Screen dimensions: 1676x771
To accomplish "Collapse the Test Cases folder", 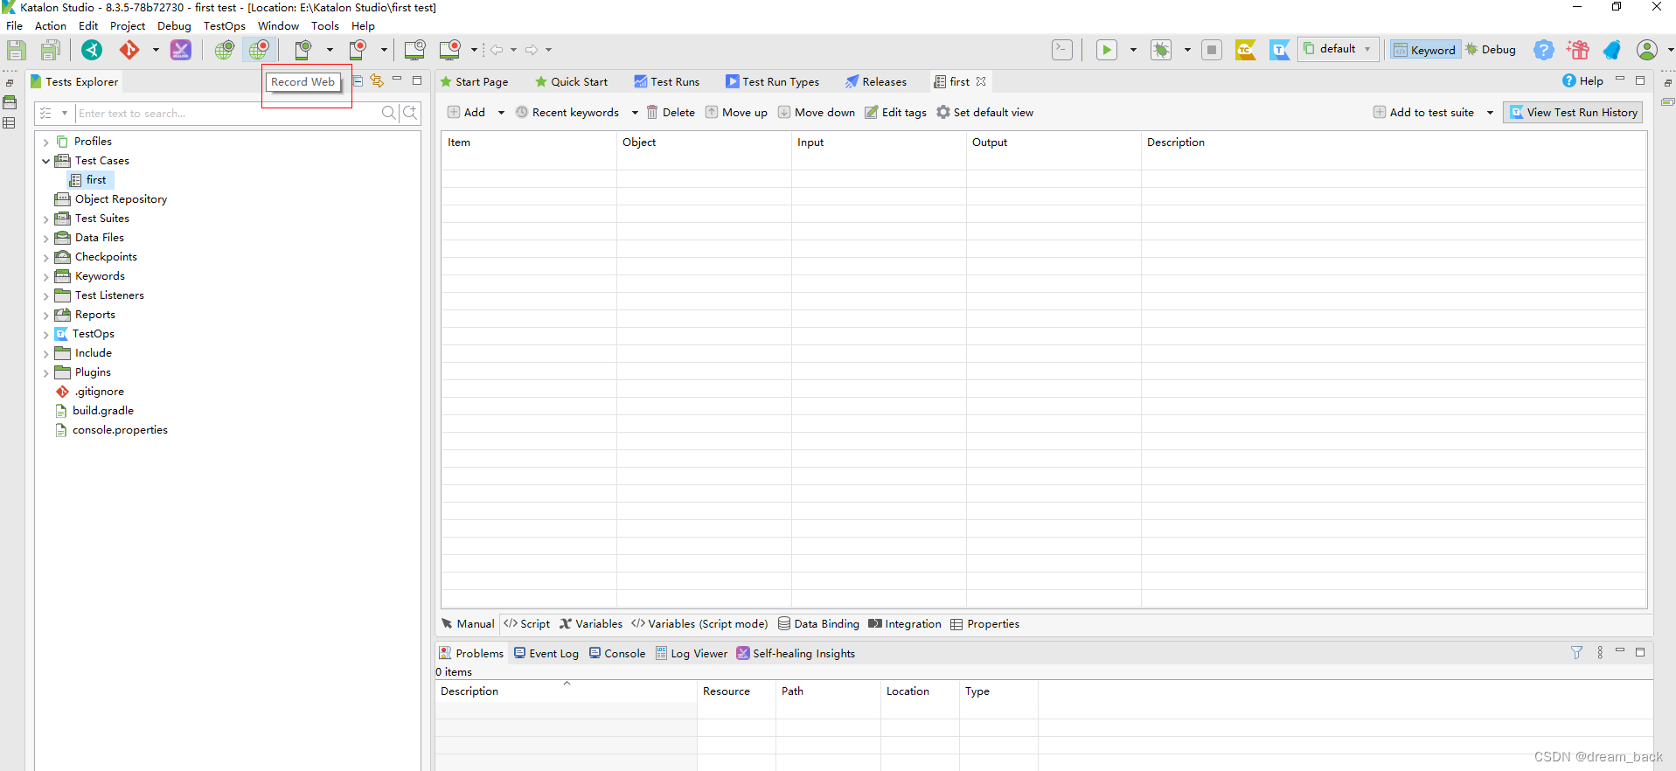I will (x=46, y=161).
